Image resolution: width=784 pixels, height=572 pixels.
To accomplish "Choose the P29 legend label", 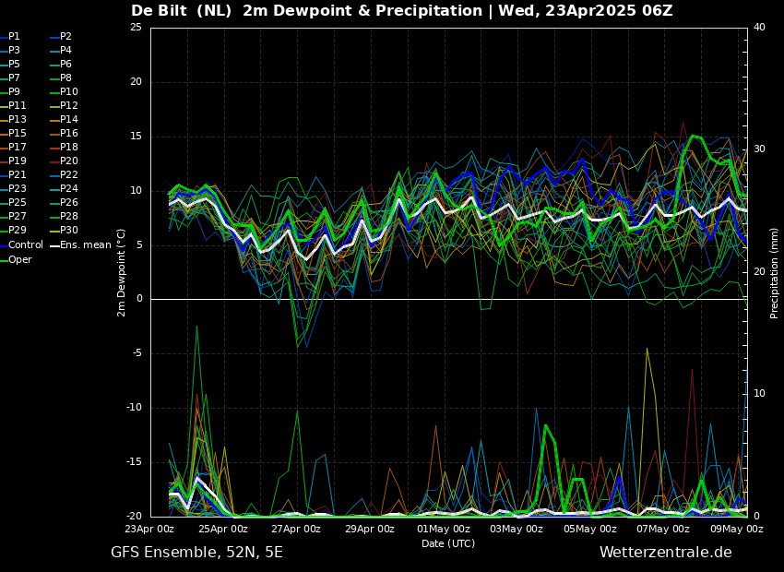I will [x=14, y=230].
